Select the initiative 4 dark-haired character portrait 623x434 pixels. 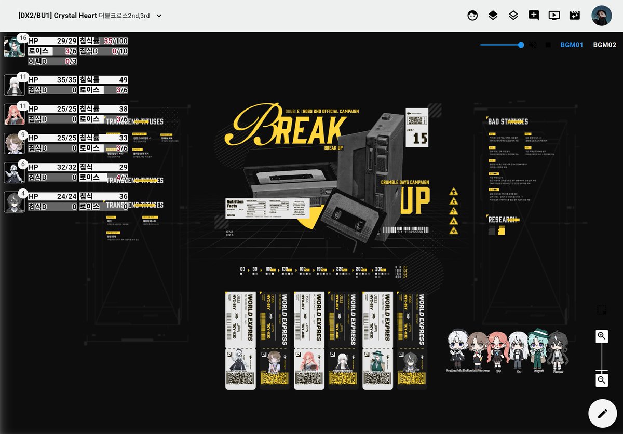14,202
